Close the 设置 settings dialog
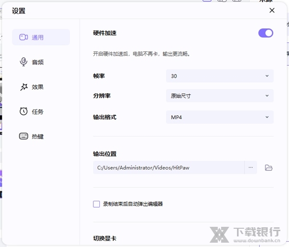The width and height of the screenshot is (289, 247). click(272, 10)
